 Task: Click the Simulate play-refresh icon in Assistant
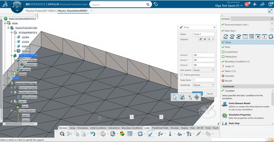point(239,36)
